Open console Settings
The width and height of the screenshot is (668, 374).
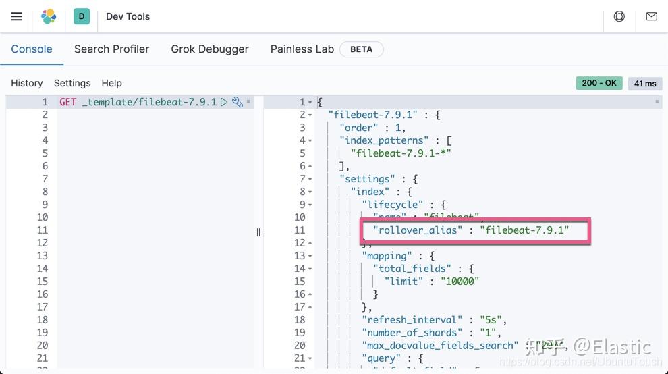click(x=72, y=83)
